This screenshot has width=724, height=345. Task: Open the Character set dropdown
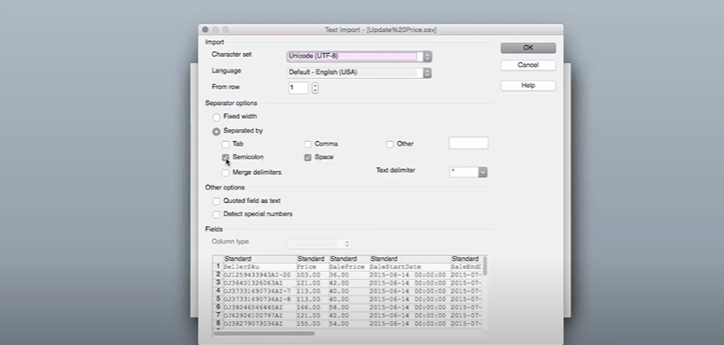pyautogui.click(x=359, y=57)
